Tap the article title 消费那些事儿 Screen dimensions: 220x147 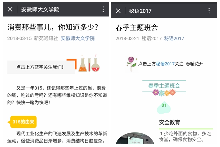coord(53,27)
